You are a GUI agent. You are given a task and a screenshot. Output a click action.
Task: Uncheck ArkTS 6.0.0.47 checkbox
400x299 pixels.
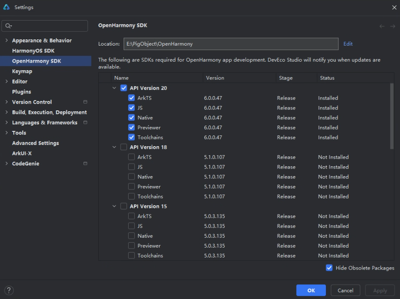point(131,98)
